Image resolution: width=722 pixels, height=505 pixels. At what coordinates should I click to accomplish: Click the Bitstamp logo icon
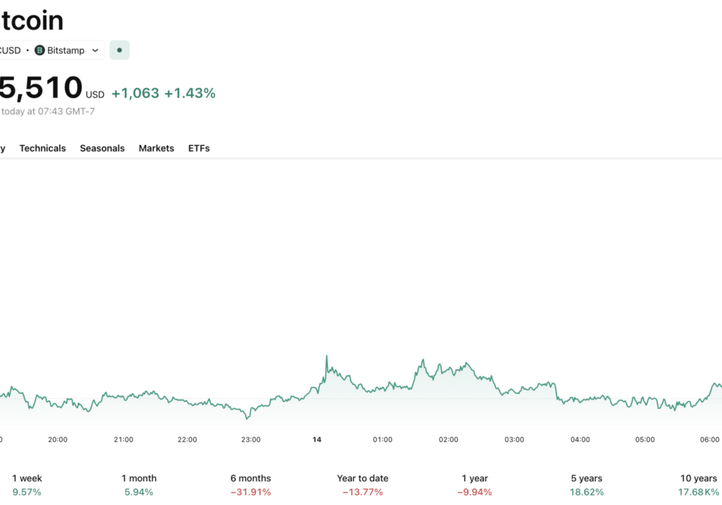(40, 50)
